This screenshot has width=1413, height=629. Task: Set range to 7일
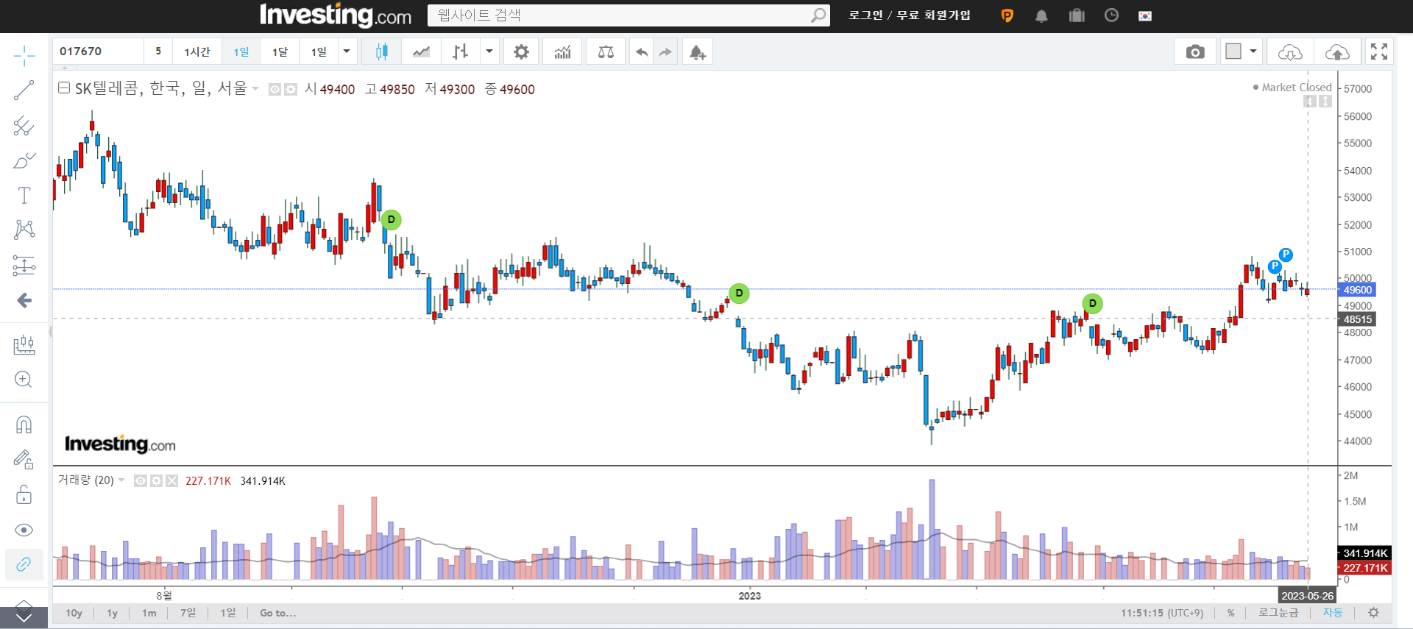(188, 613)
